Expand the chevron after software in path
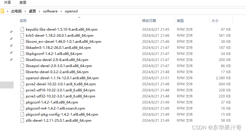 (61, 11)
